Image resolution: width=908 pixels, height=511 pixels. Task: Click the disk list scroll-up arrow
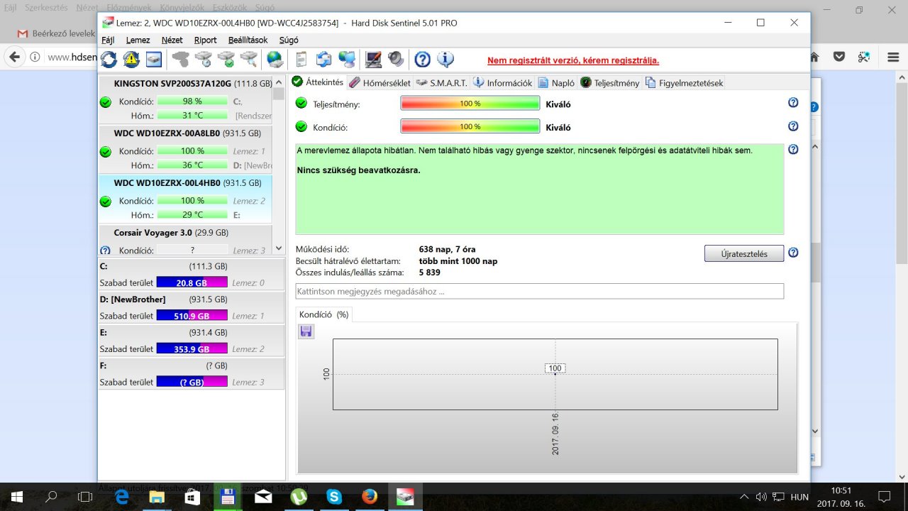click(278, 82)
